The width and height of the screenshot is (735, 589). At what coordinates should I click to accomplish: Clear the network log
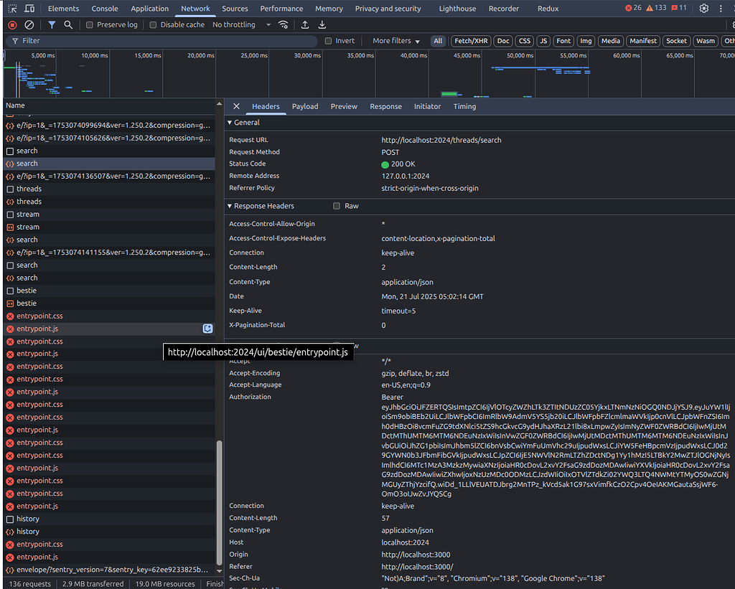(x=29, y=24)
